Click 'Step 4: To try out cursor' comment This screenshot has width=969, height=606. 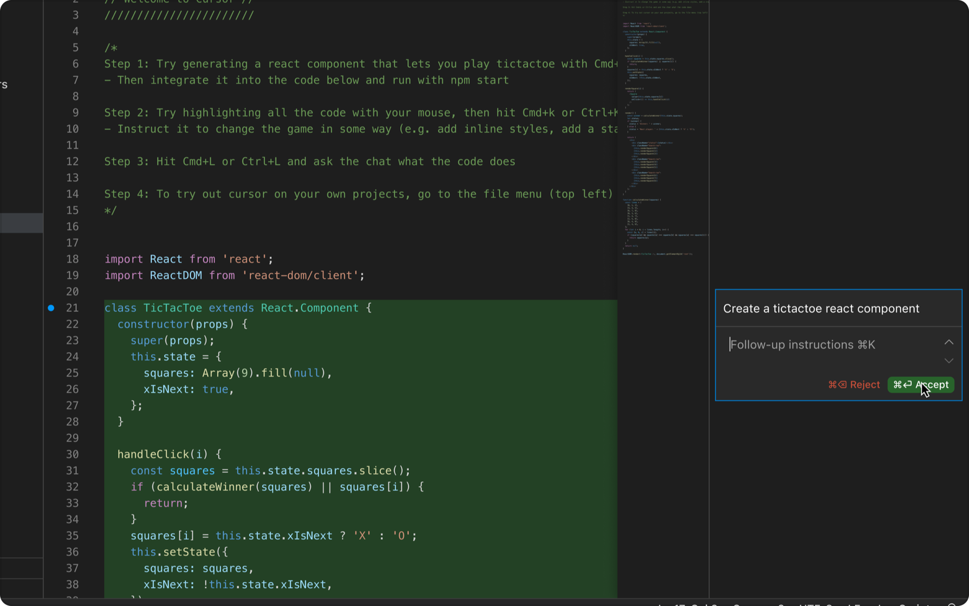359,194
